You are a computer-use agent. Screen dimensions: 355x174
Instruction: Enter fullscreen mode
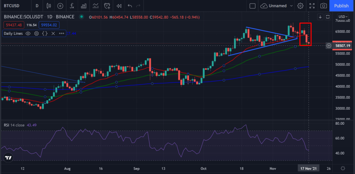[312, 6]
